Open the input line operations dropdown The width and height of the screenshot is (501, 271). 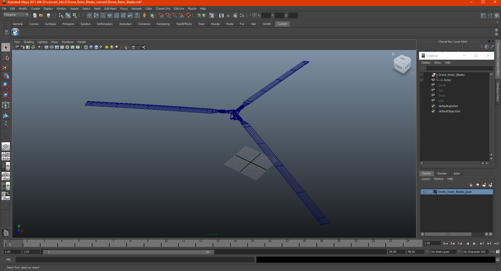250,15
